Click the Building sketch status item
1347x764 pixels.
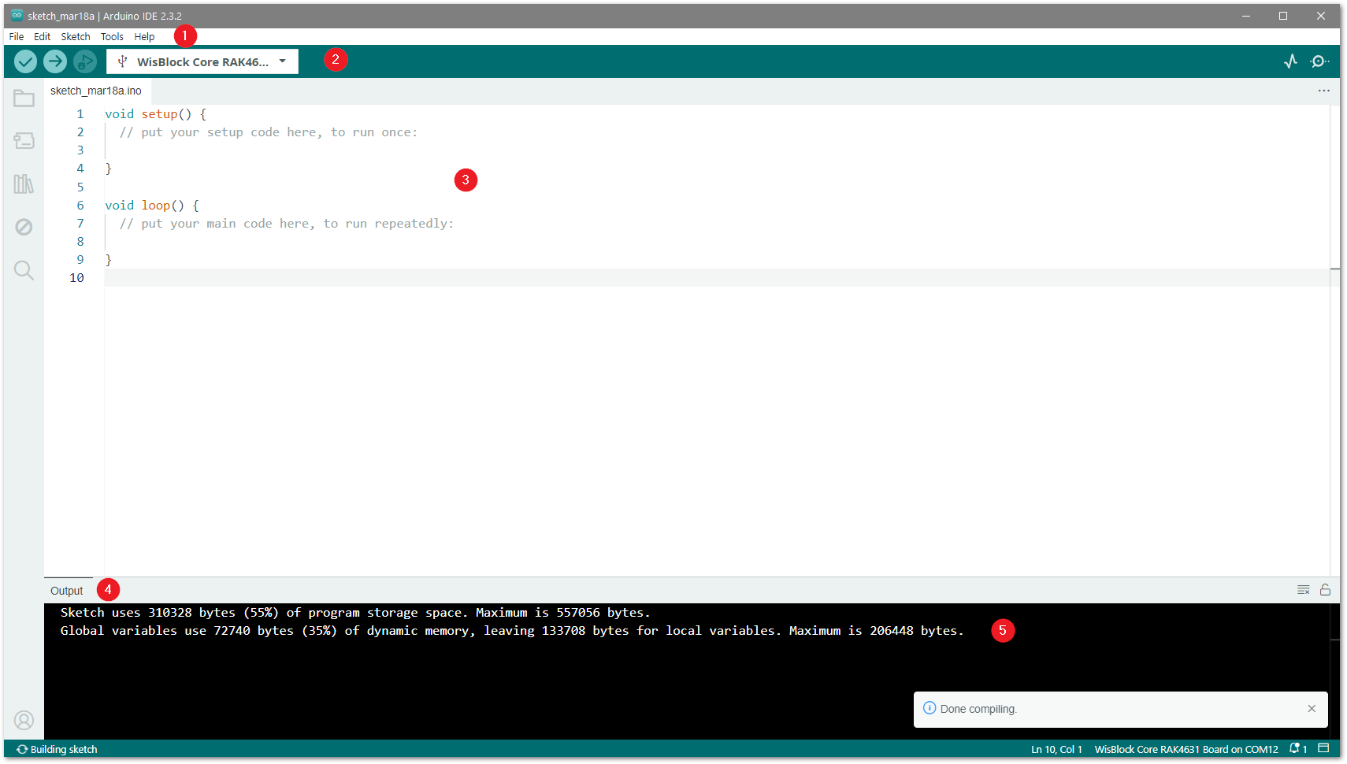(x=57, y=749)
